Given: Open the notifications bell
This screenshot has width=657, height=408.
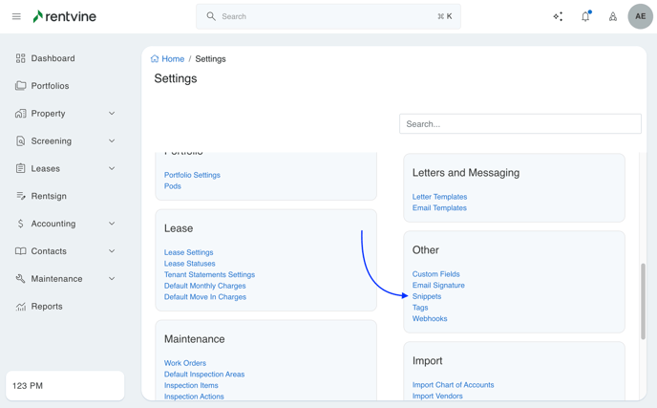Looking at the screenshot, I should pyautogui.click(x=585, y=16).
